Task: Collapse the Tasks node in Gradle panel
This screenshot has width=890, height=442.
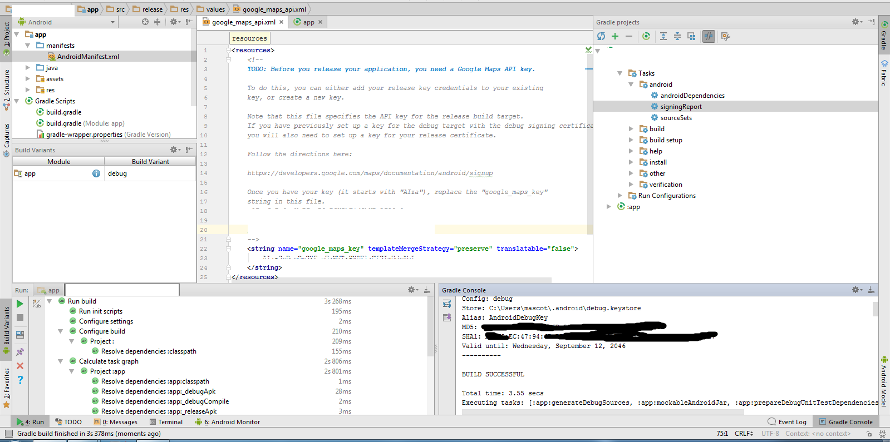Action: click(619, 73)
